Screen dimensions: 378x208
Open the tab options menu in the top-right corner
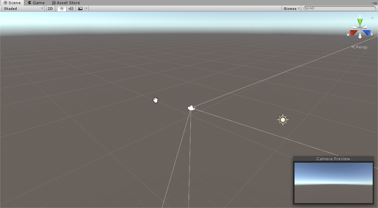[374, 3]
